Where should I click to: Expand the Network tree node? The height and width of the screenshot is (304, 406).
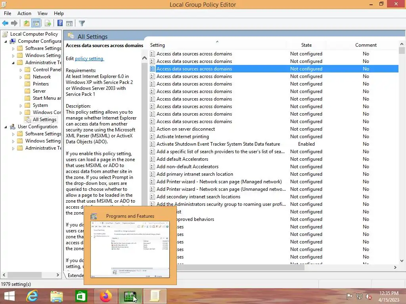[21, 77]
